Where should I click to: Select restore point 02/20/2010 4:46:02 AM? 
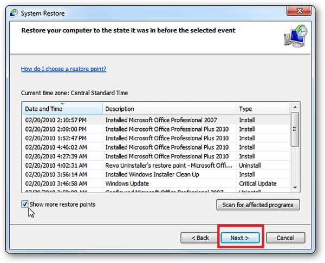click(156, 147)
